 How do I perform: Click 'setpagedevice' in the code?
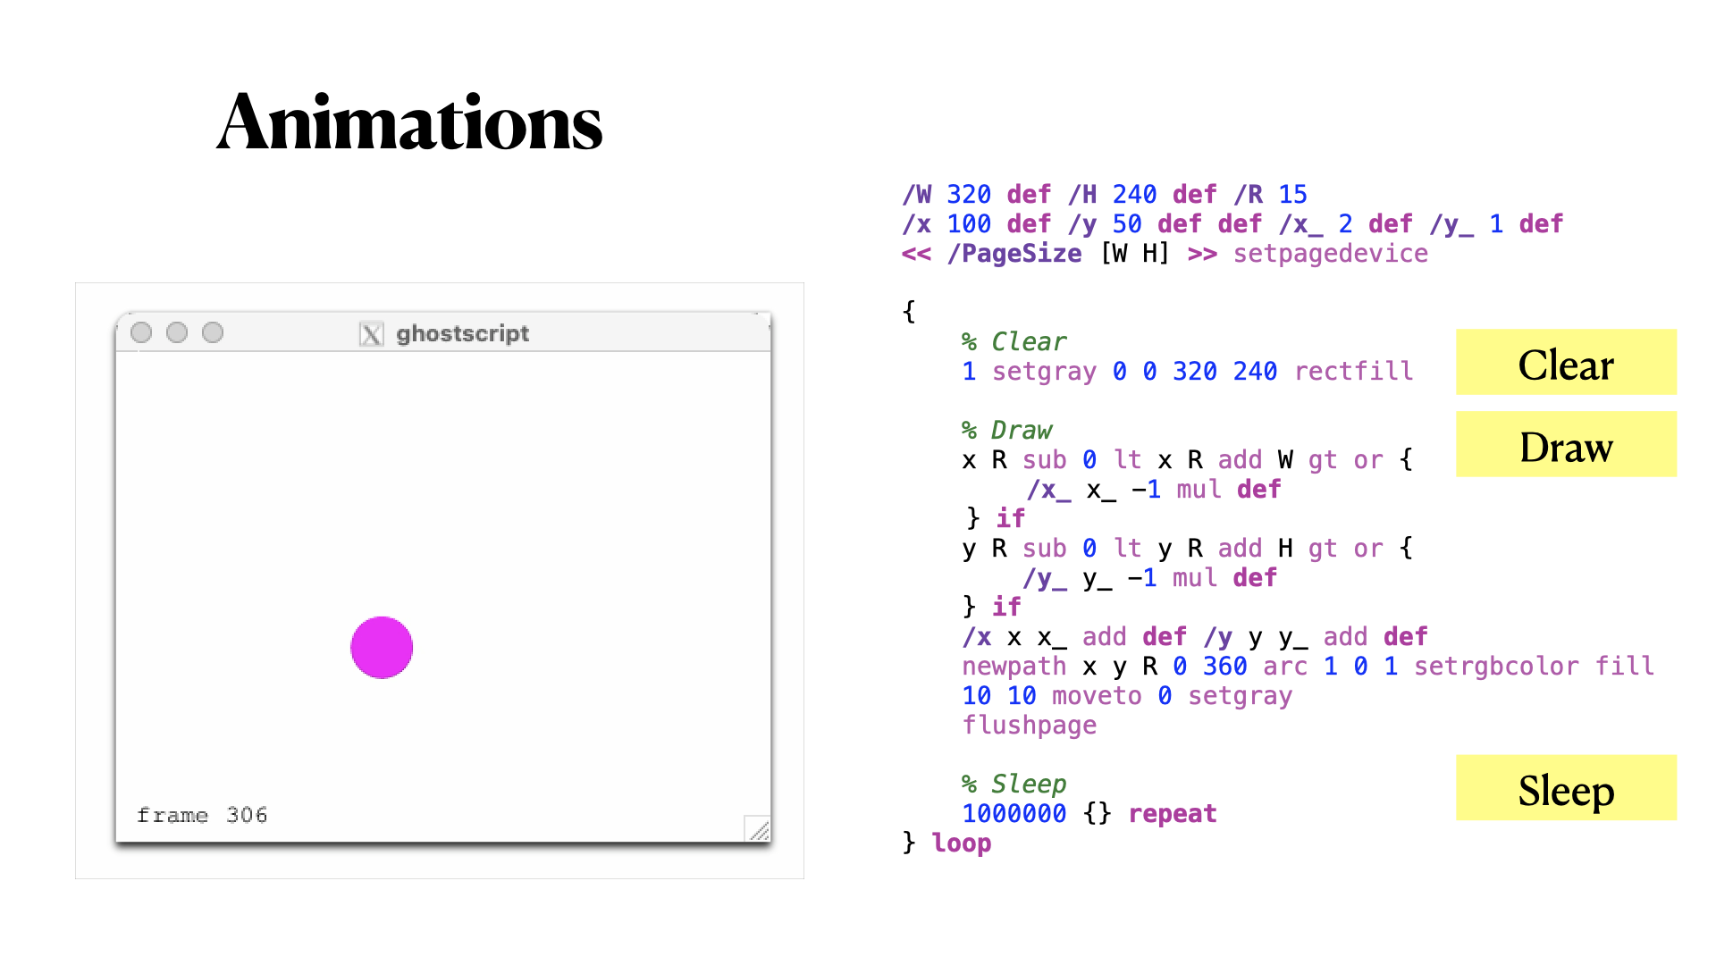click(x=1331, y=254)
